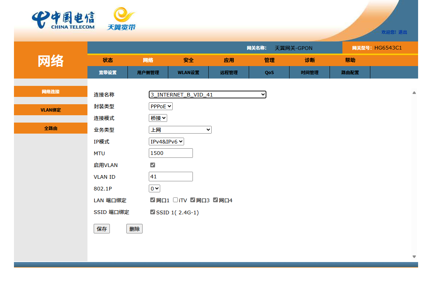Open the 连接模式 桥接 dropdown

coord(158,118)
